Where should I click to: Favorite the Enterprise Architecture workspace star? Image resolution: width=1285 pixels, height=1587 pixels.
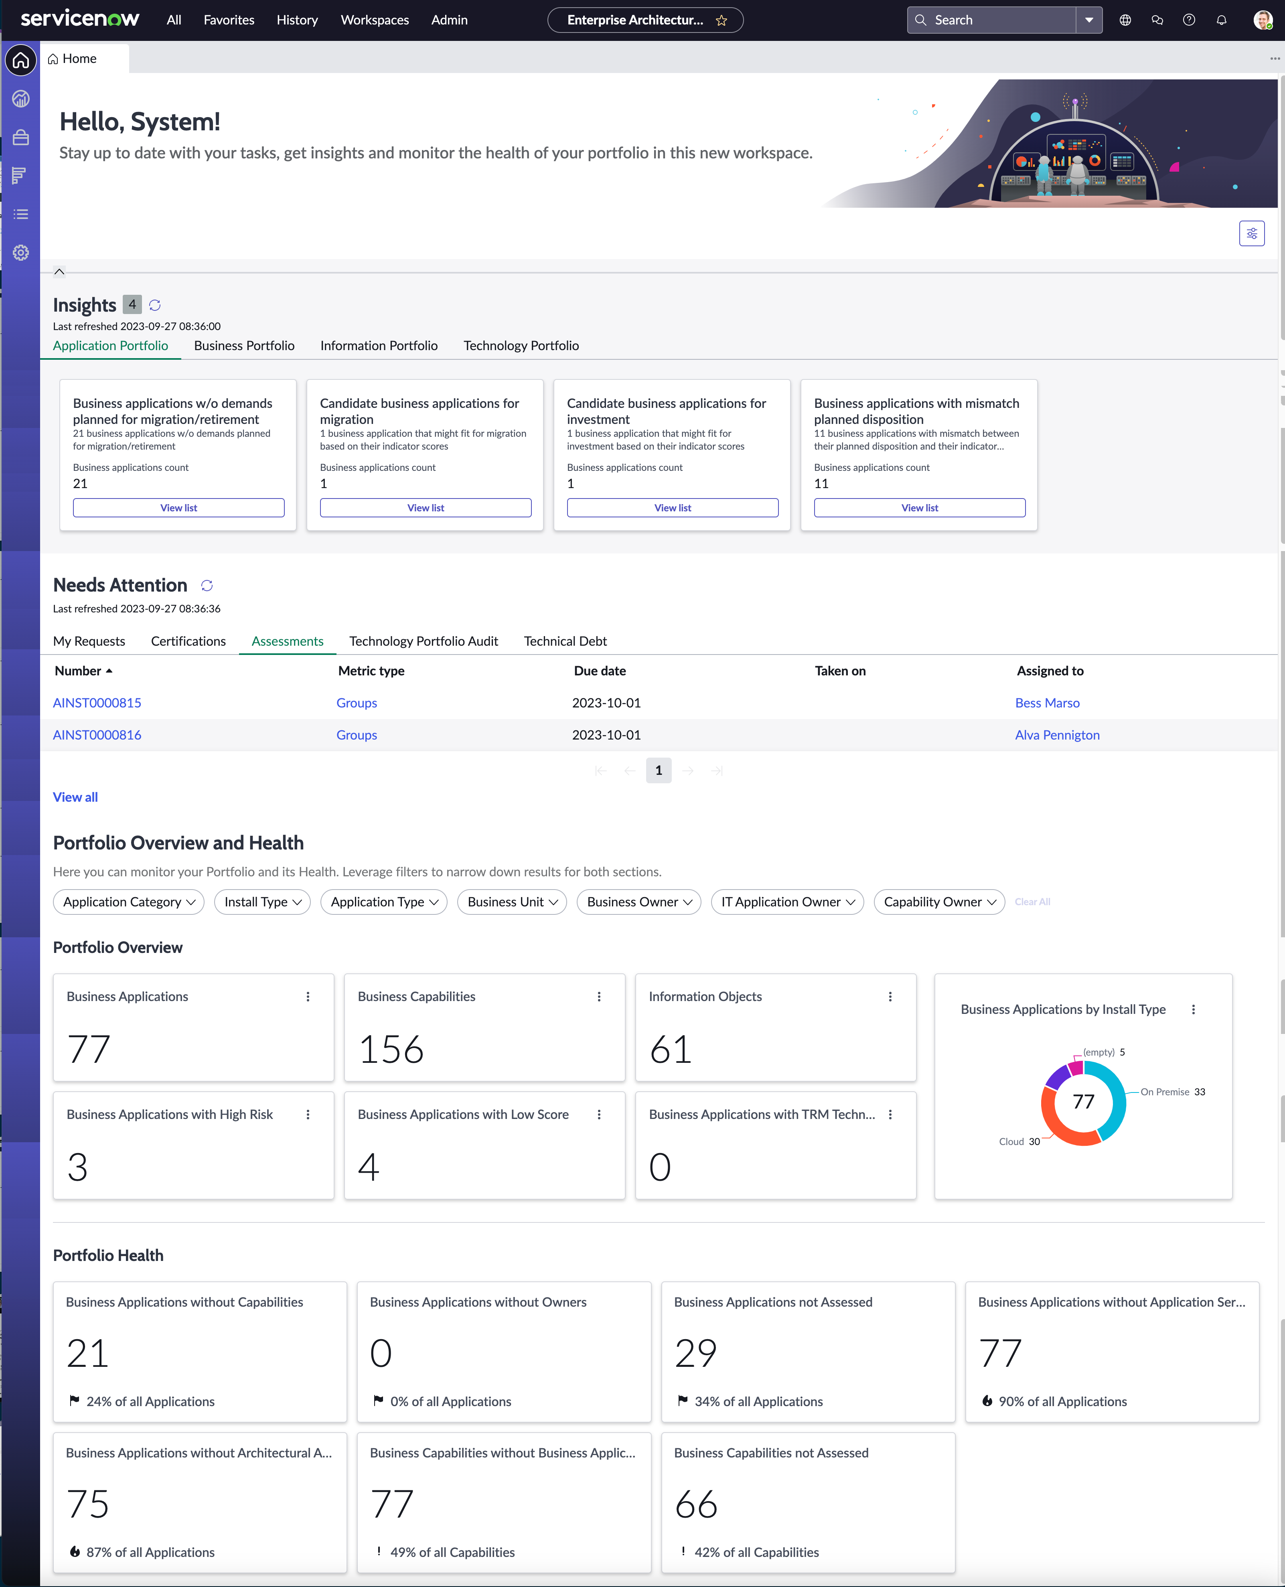tap(722, 20)
